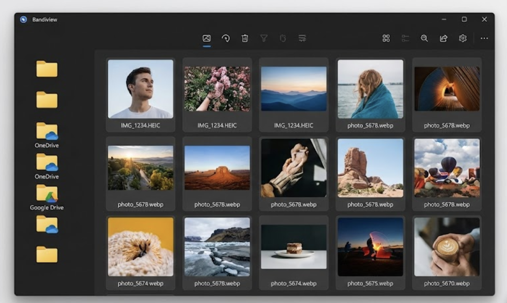Screen dimensions: 507x303
Task: Click the share export icon
Action: click(x=443, y=39)
